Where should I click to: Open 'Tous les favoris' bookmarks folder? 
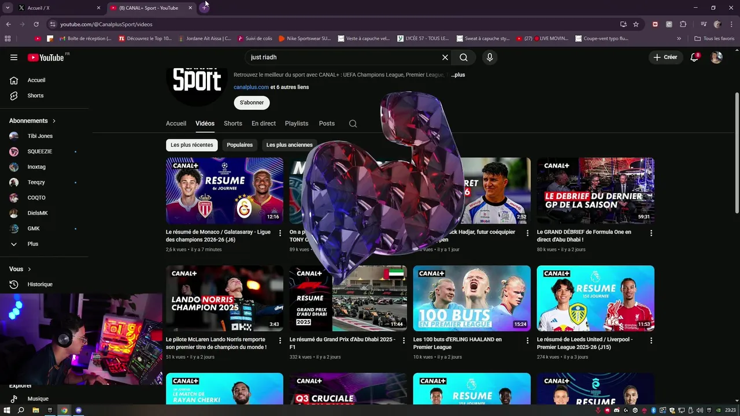[x=714, y=39]
